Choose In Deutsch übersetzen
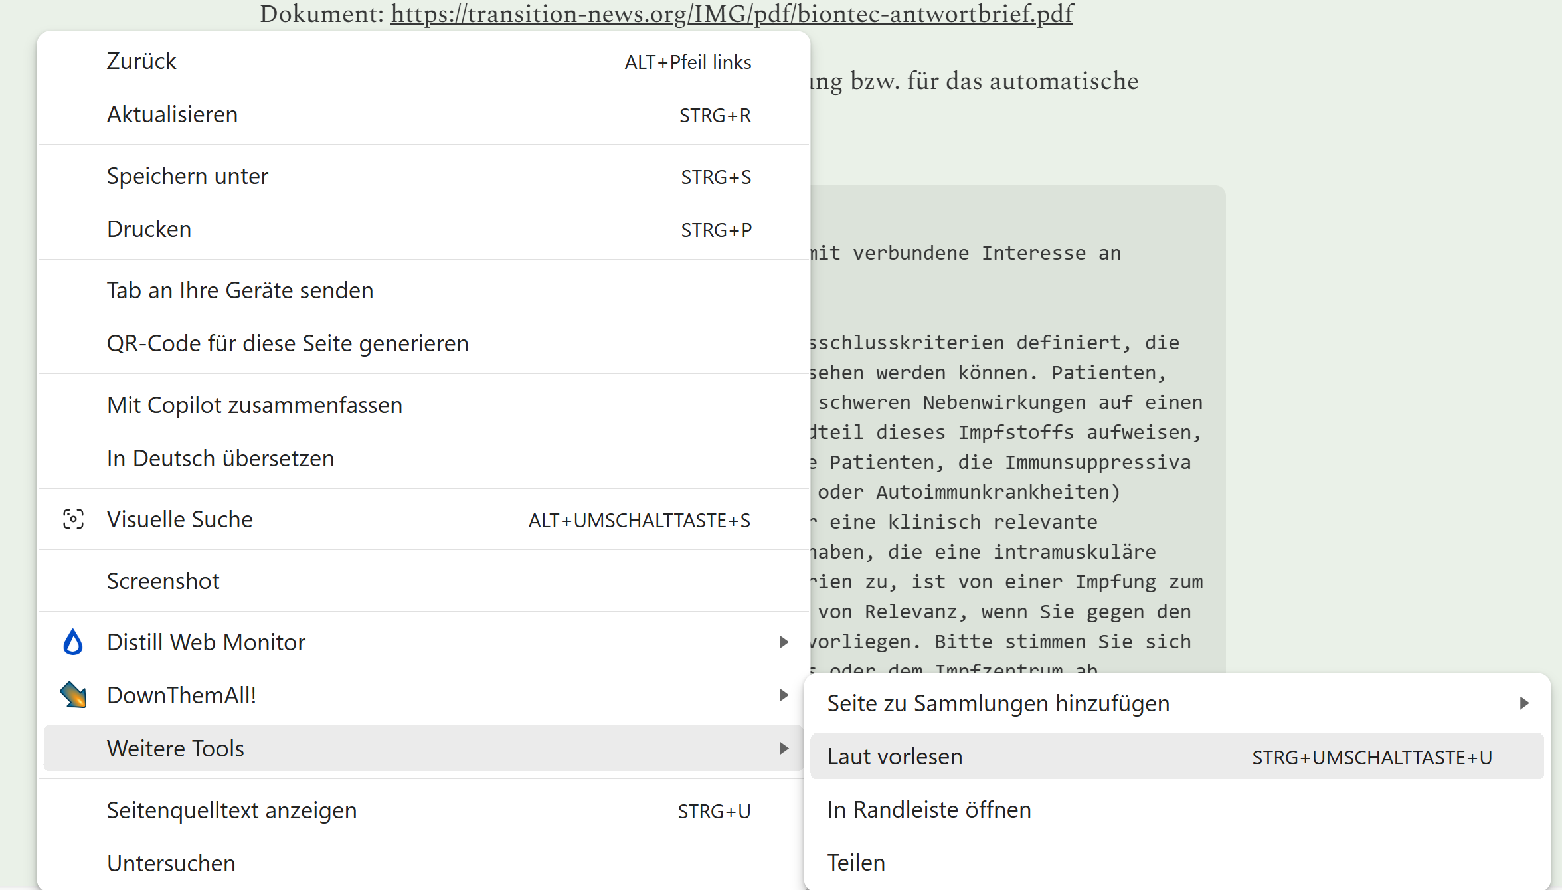Screen dimensions: 1562x890 click(220, 458)
